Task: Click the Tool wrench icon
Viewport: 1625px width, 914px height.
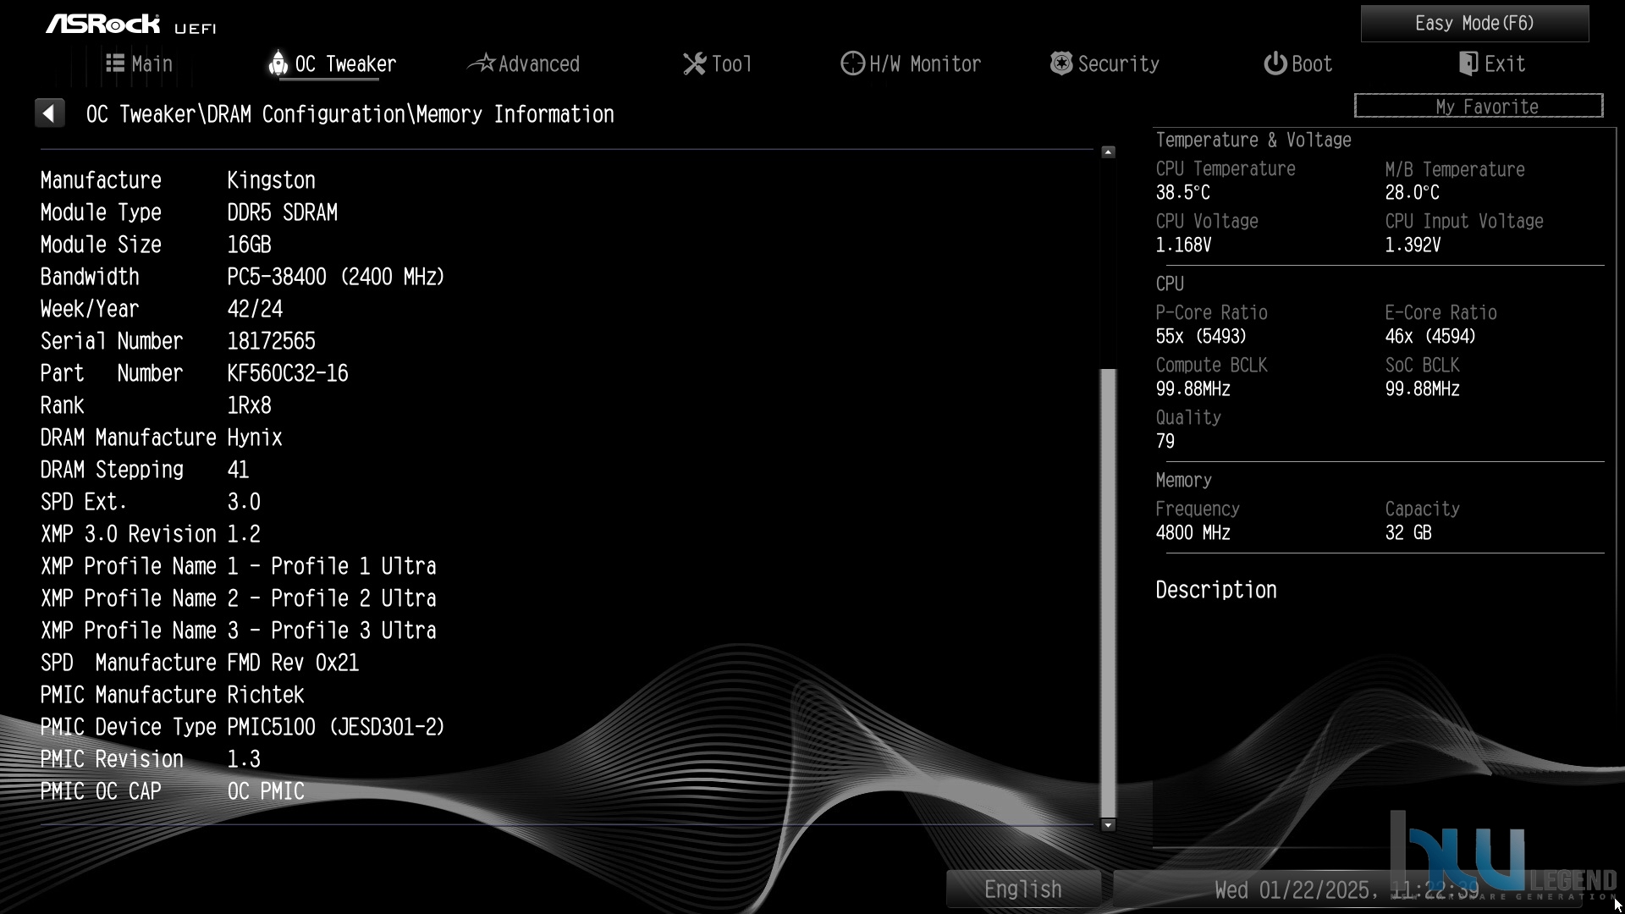Action: point(695,63)
